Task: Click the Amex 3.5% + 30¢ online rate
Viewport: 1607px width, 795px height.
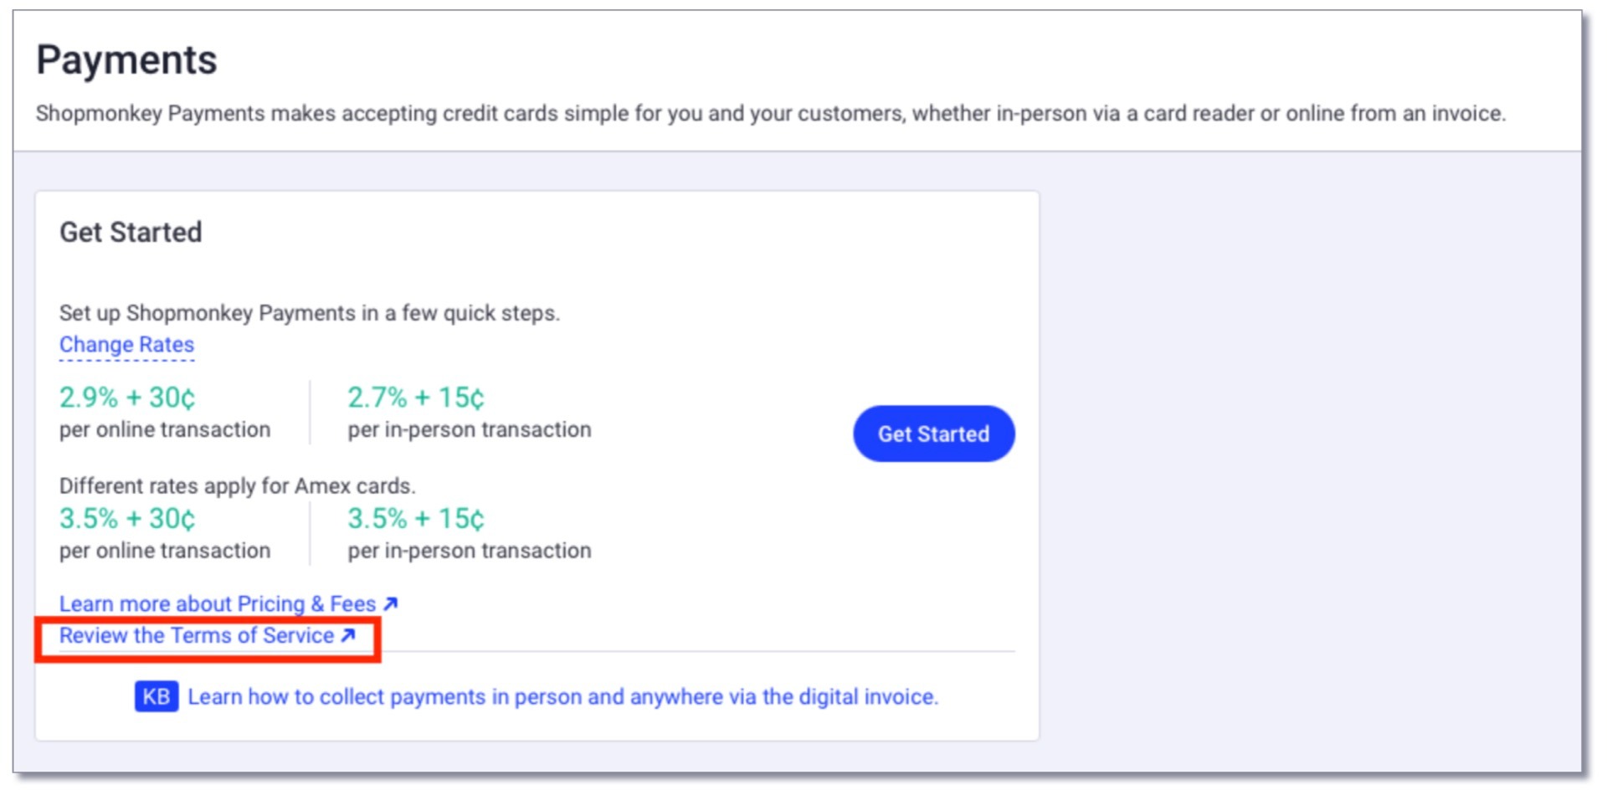Action: point(126,519)
